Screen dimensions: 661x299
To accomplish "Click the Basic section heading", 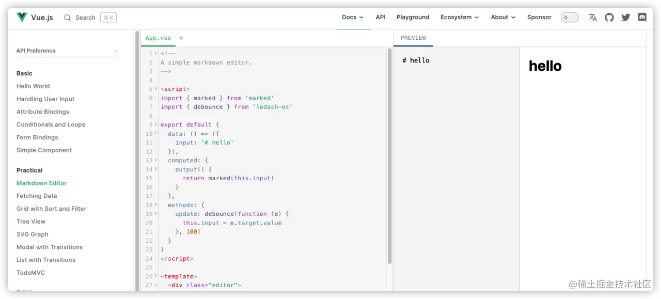I will 24,73.
